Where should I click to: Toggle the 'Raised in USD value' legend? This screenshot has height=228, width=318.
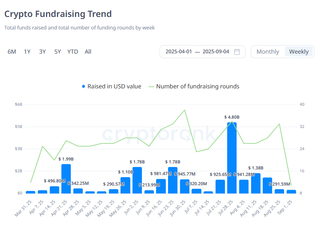114,86
